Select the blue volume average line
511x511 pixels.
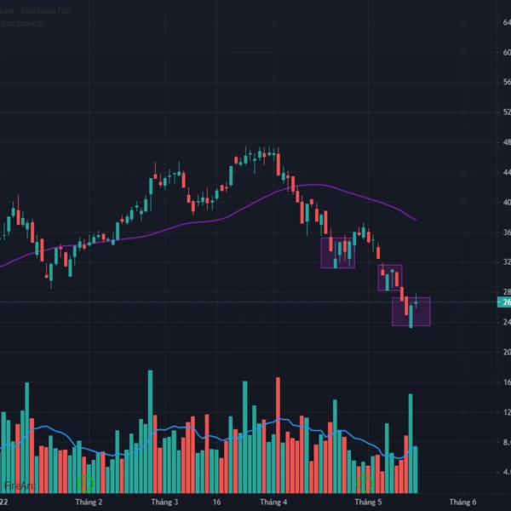coord(209,438)
